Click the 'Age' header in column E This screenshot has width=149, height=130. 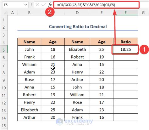point(102,42)
